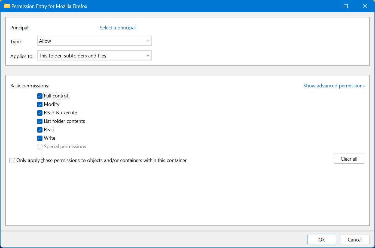Open the Applies to dropdown
Viewport: 375px width, 248px height.
[94, 56]
